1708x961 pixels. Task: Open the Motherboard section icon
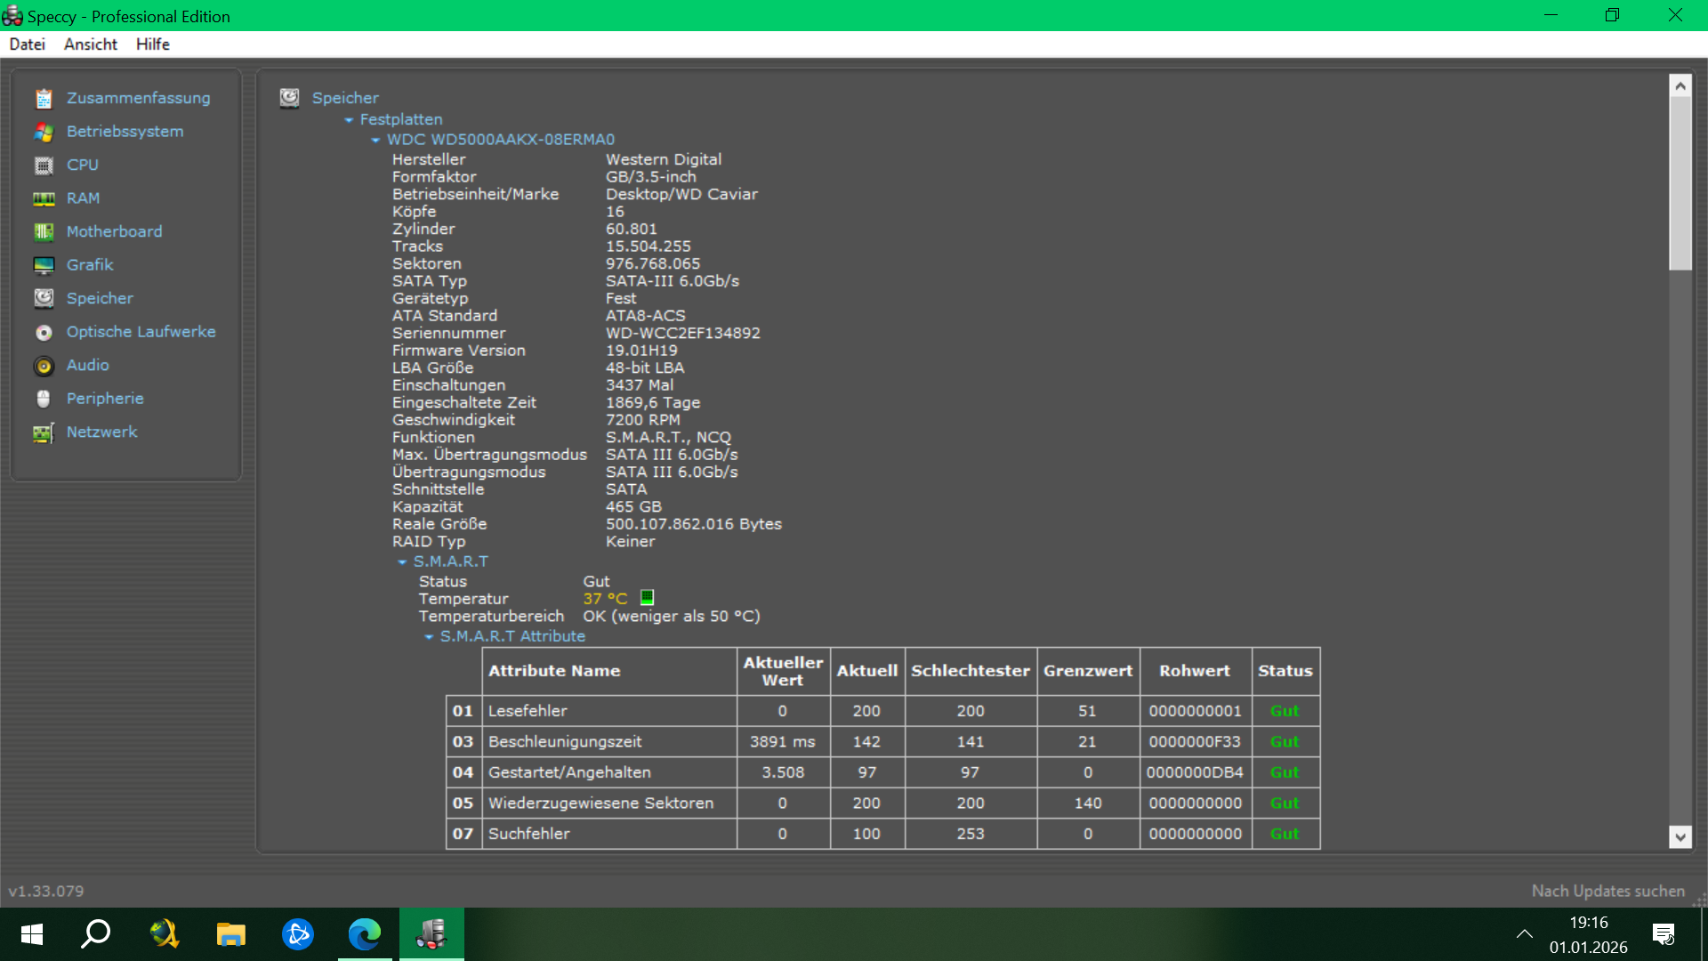44,232
